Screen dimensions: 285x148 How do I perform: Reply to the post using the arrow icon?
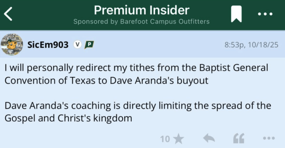[x=209, y=138]
